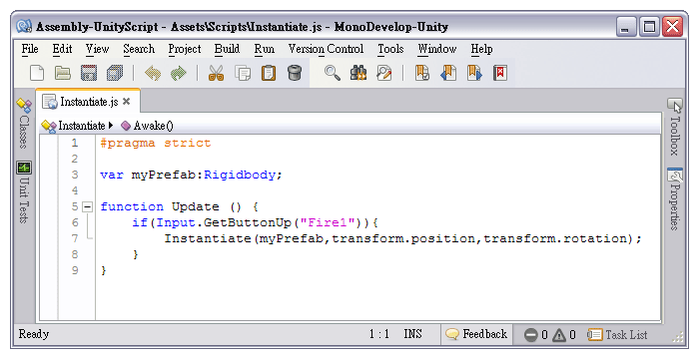Copy selection using the Copy icon

point(243,73)
